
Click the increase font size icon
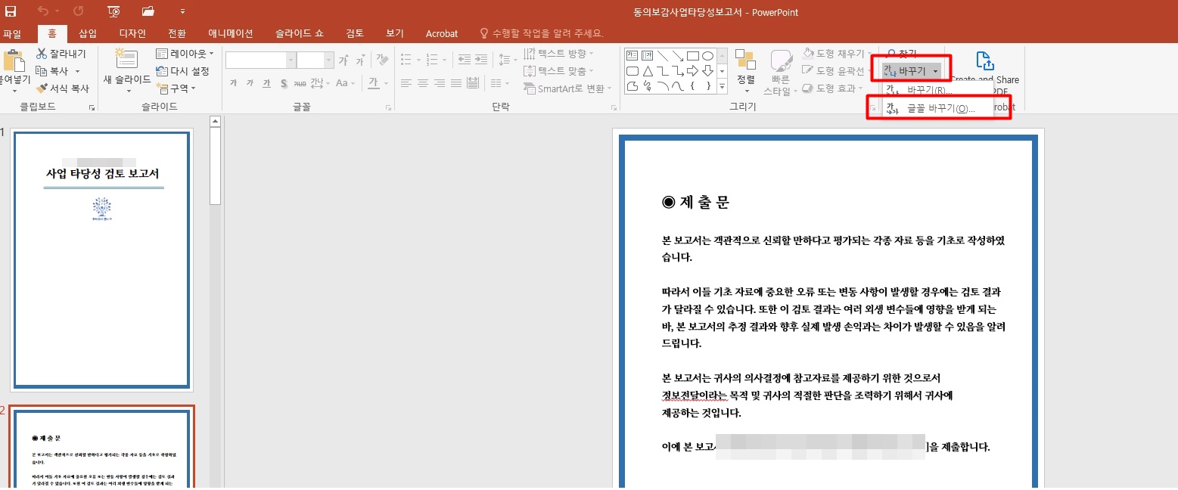tap(343, 60)
